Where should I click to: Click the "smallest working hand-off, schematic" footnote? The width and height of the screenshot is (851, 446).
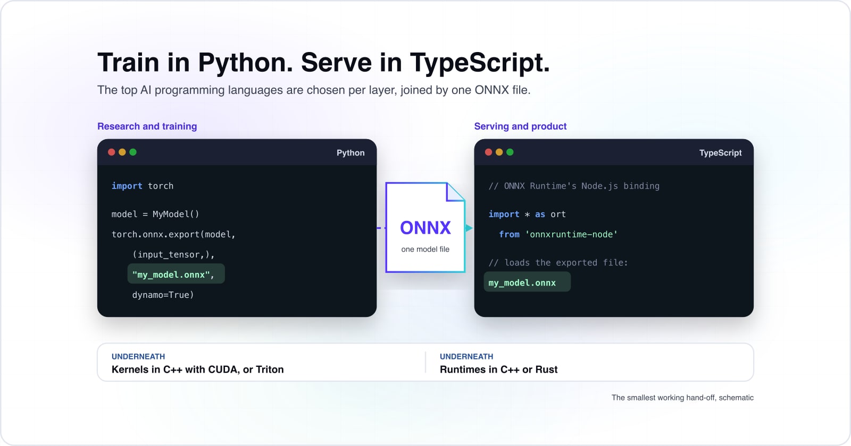(682, 398)
